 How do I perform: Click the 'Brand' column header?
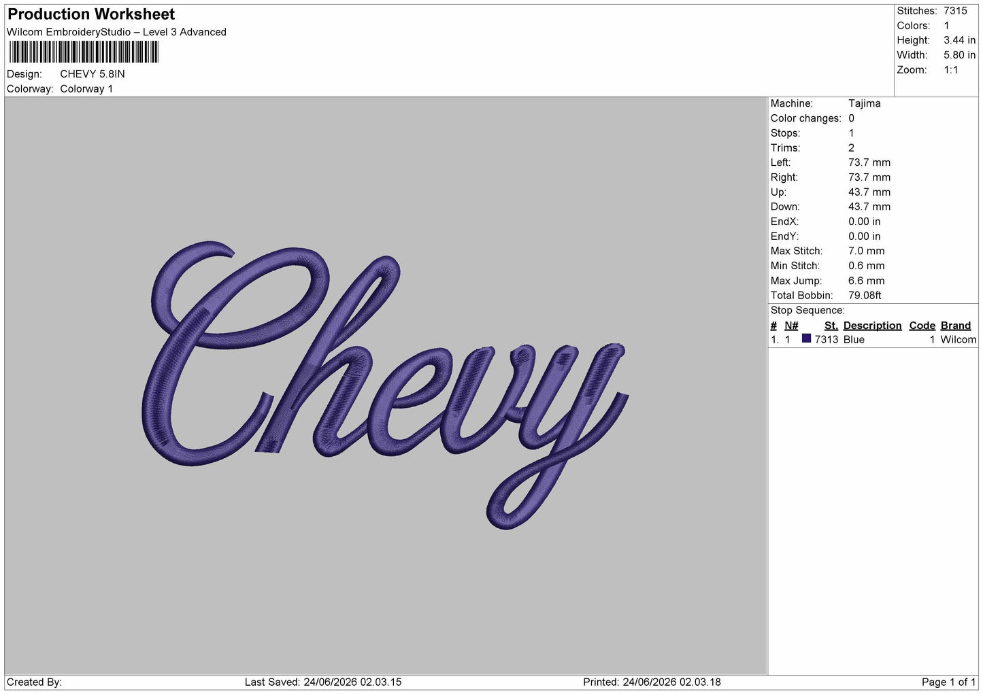(x=955, y=326)
